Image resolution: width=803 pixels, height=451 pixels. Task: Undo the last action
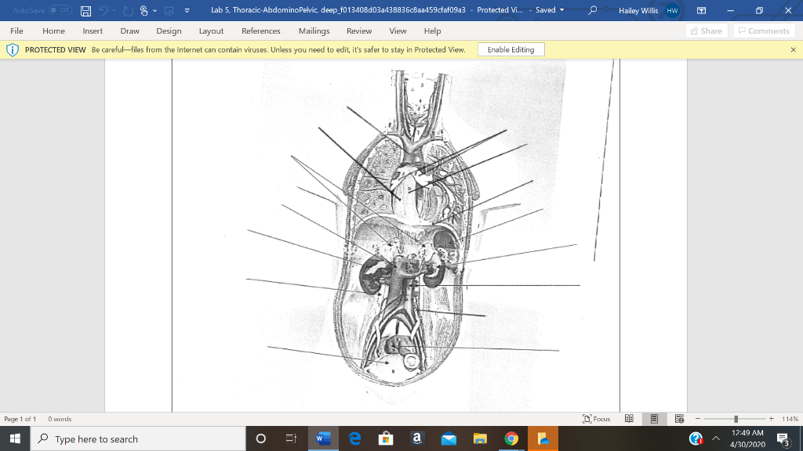click(x=105, y=10)
